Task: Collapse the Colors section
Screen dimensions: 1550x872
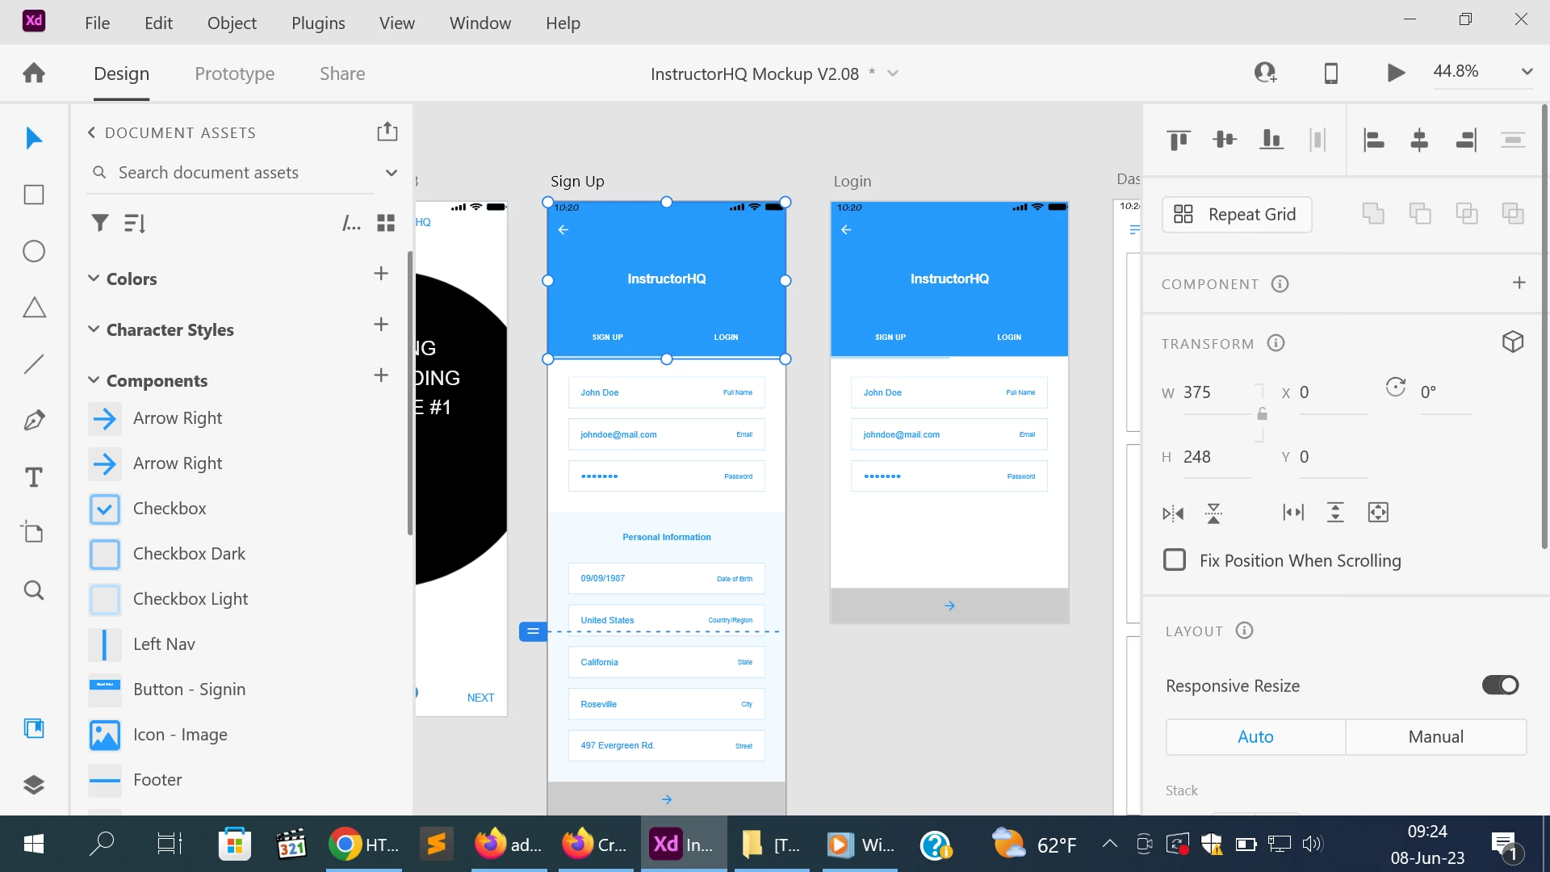Action: click(x=94, y=279)
